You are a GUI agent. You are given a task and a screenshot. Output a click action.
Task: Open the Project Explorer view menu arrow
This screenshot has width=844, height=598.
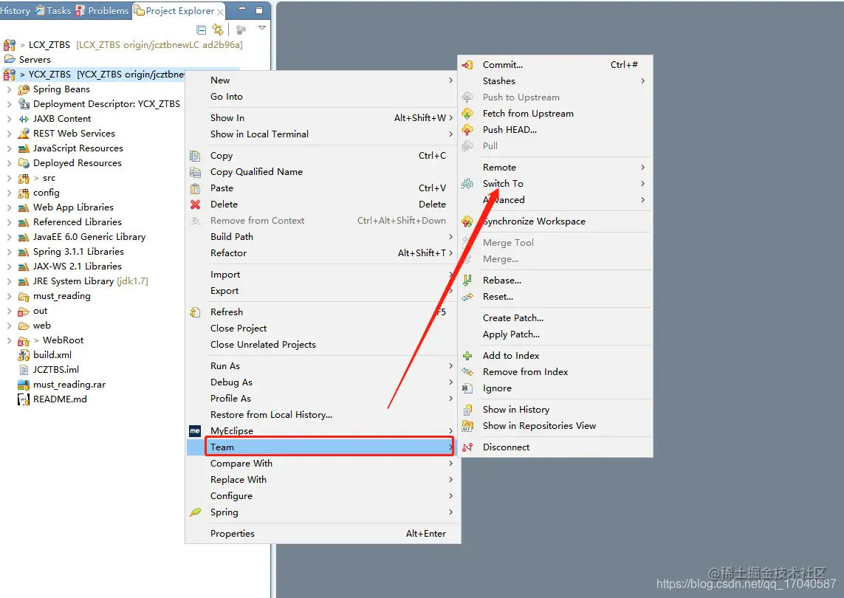click(x=262, y=28)
